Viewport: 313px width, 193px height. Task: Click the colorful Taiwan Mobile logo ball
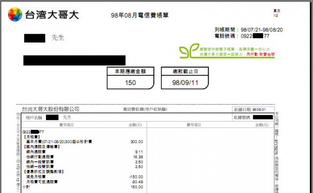coord(15,14)
